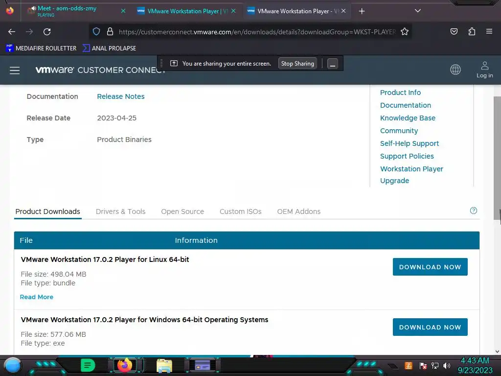
Task: Open the extensions puzzle icon
Action: pyautogui.click(x=472, y=31)
